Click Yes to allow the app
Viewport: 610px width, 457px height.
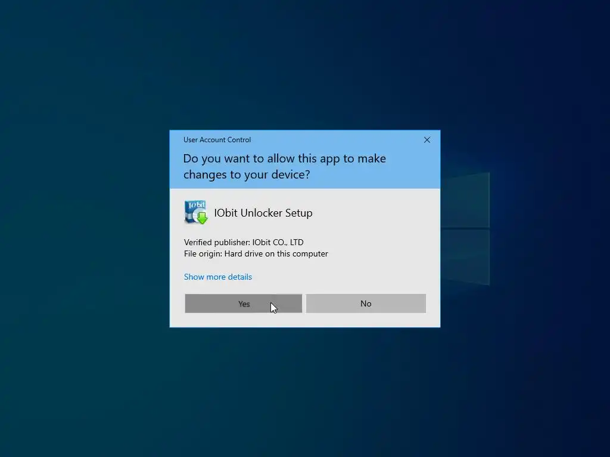[243, 303]
